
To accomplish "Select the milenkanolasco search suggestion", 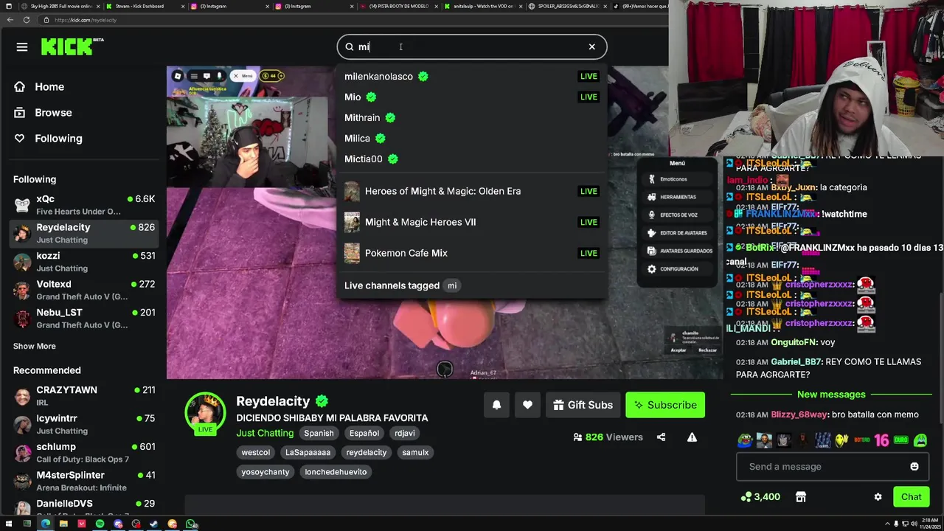I will (x=472, y=76).
